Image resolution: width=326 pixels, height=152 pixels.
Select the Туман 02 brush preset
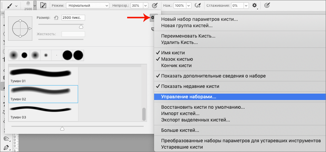(43, 94)
